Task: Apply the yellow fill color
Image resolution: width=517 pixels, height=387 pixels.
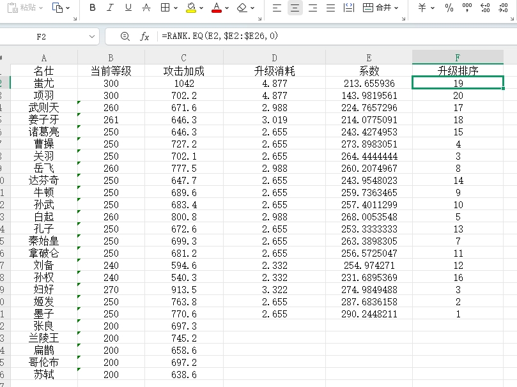Action: coord(191,7)
